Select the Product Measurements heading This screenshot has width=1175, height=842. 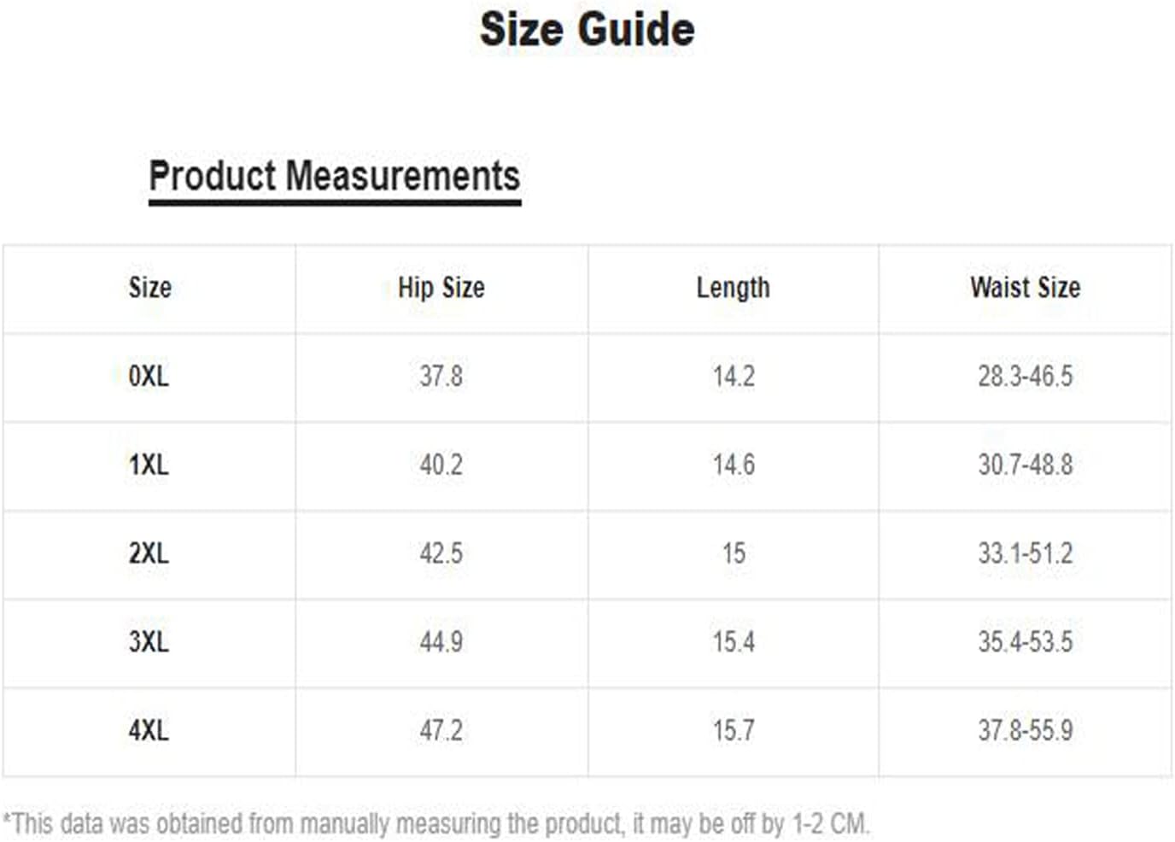[x=334, y=177]
